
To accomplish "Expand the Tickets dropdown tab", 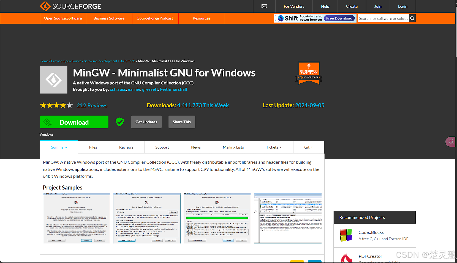I will click(274, 147).
